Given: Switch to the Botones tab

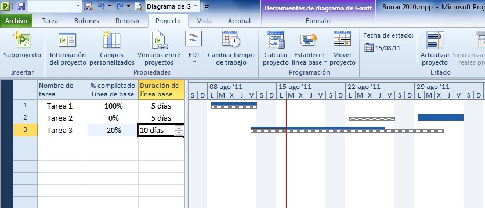Looking at the screenshot, I should (x=86, y=21).
